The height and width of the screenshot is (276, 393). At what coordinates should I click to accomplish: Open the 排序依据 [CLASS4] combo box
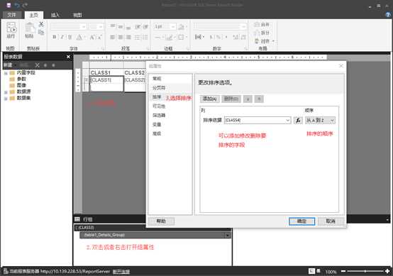coord(258,121)
